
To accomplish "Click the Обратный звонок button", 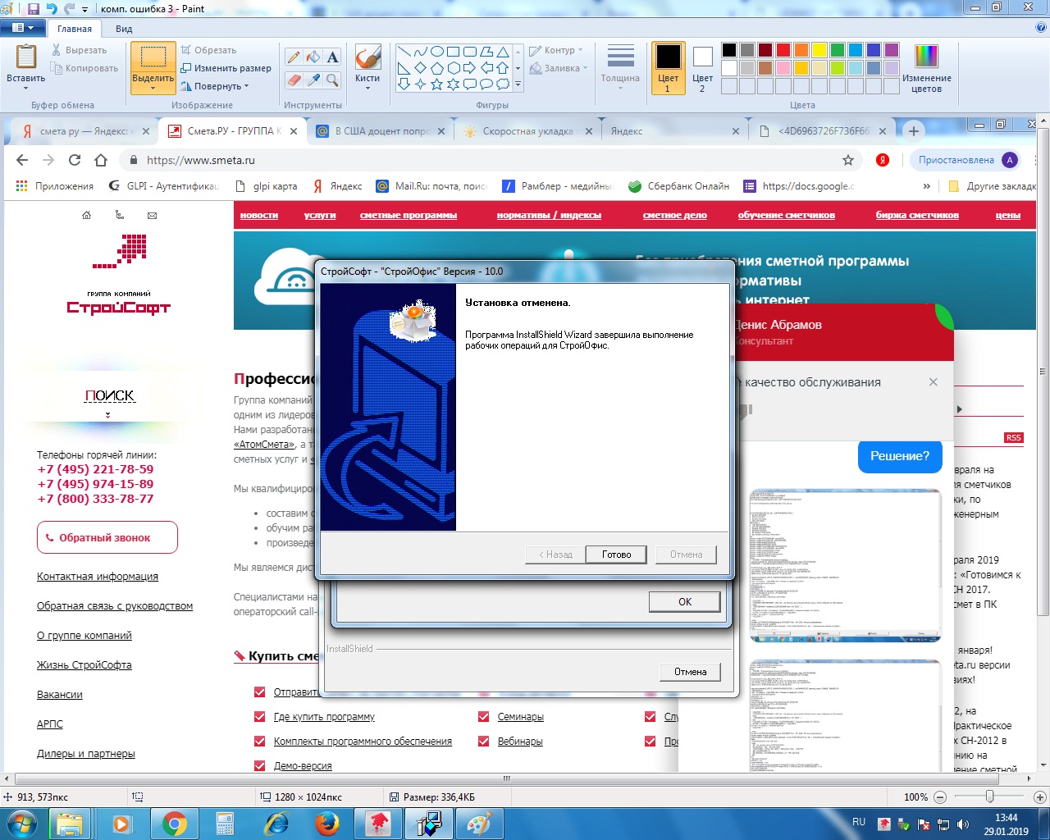I will 107,538.
